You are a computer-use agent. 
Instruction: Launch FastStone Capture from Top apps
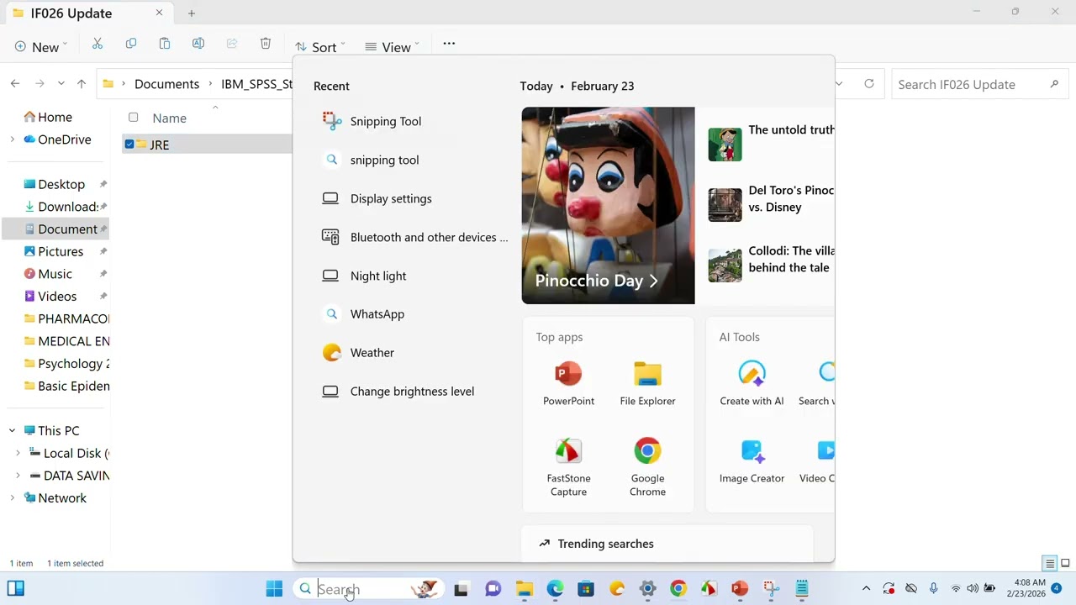pos(568,467)
